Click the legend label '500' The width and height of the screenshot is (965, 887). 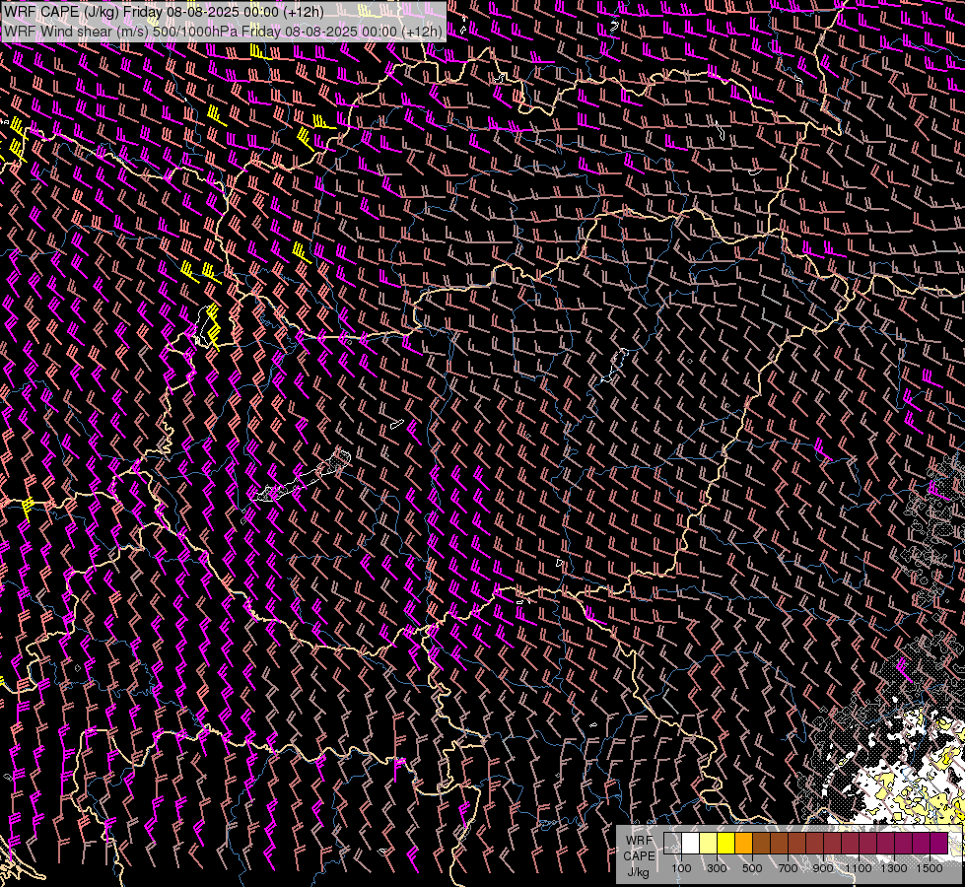[x=752, y=868]
